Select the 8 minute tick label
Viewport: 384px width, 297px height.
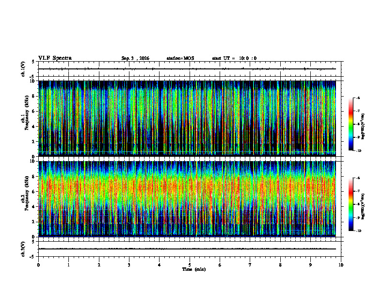(x=280, y=265)
